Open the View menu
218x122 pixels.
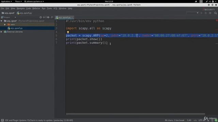(x=13, y=8)
